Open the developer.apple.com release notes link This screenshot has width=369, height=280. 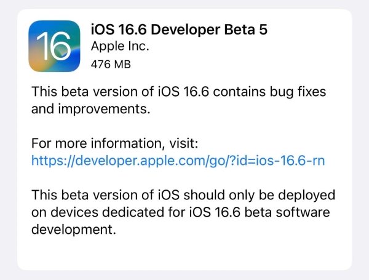[x=178, y=161]
